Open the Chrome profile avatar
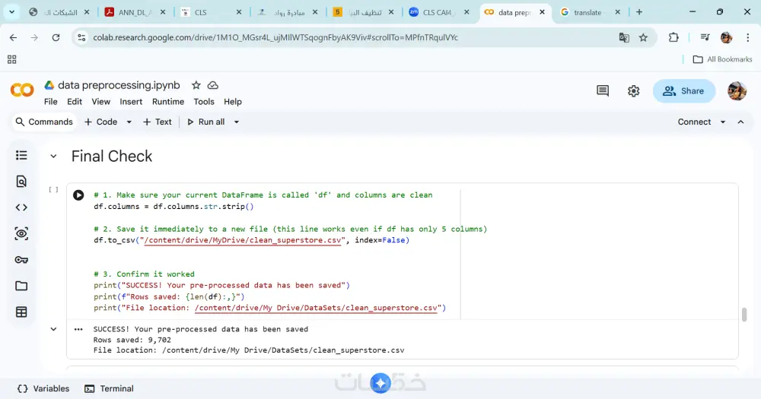The image size is (761, 399). [727, 37]
